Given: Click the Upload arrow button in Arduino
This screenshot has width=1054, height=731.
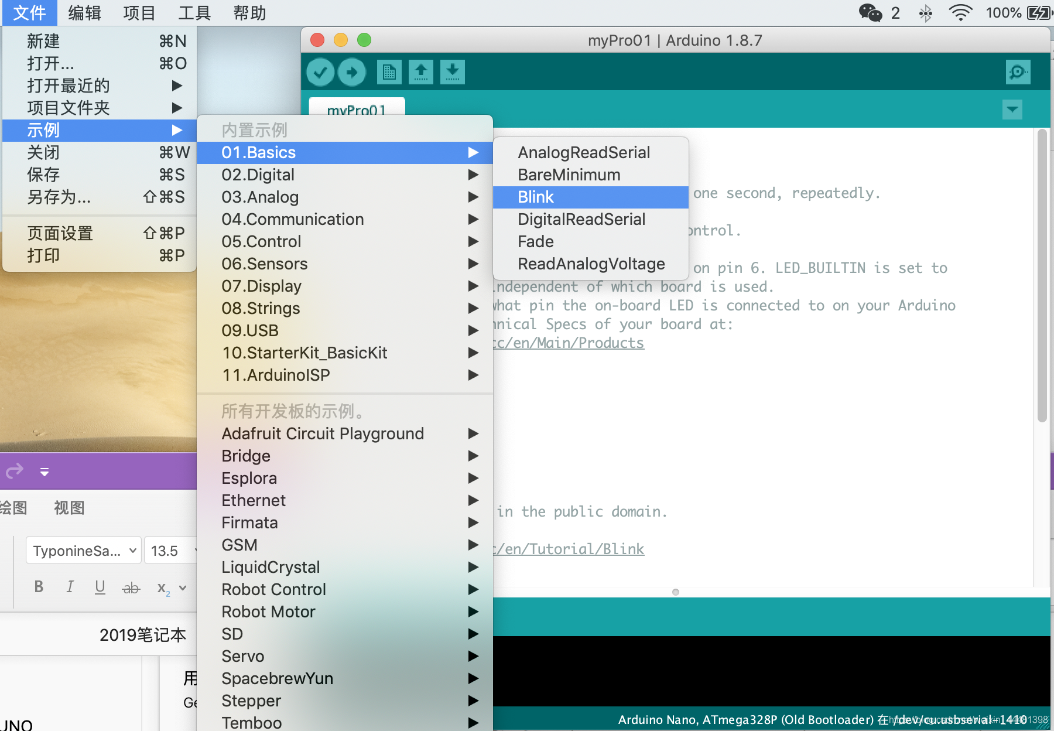Looking at the screenshot, I should pyautogui.click(x=352, y=72).
